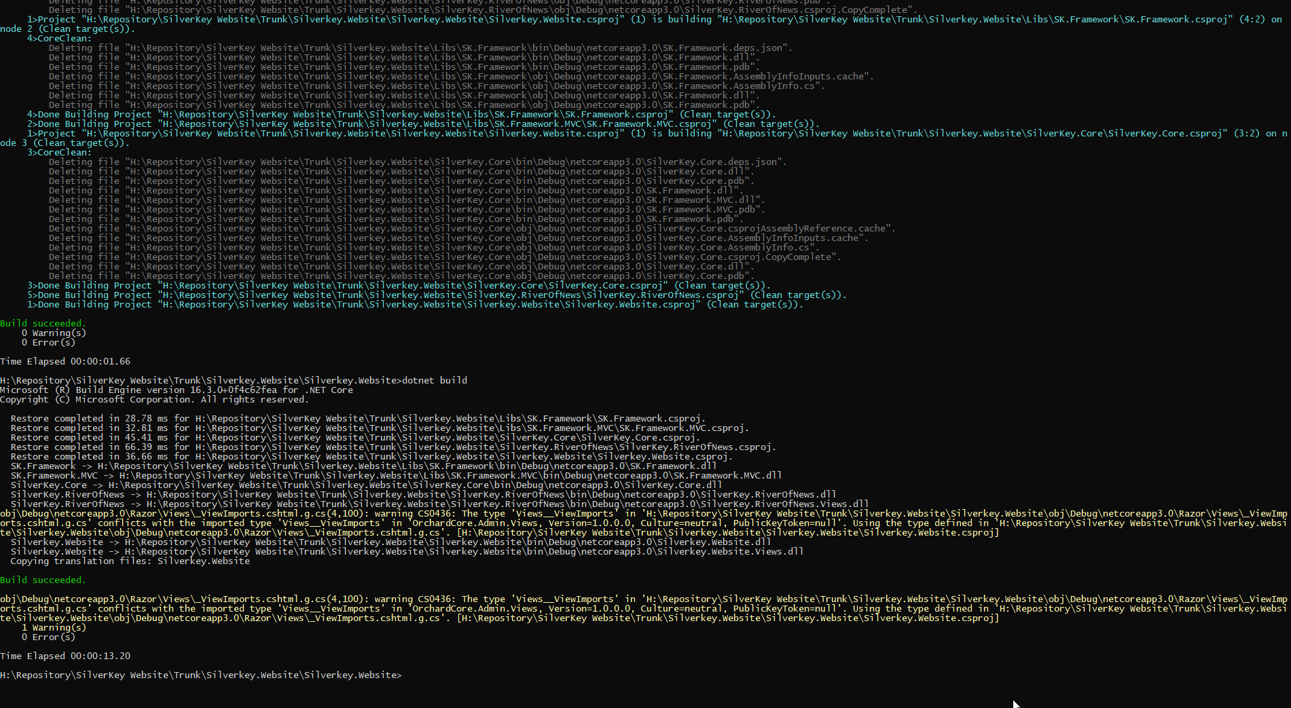Click the 'dotnet build' command text

pos(435,381)
